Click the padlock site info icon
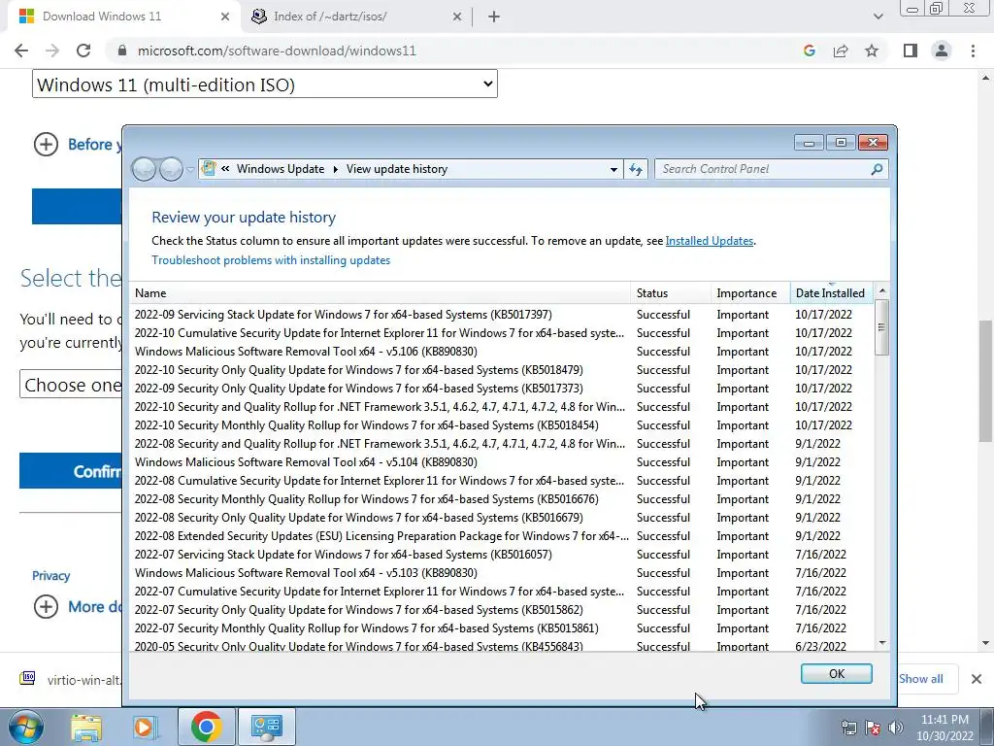This screenshot has height=746, width=994. point(122,51)
